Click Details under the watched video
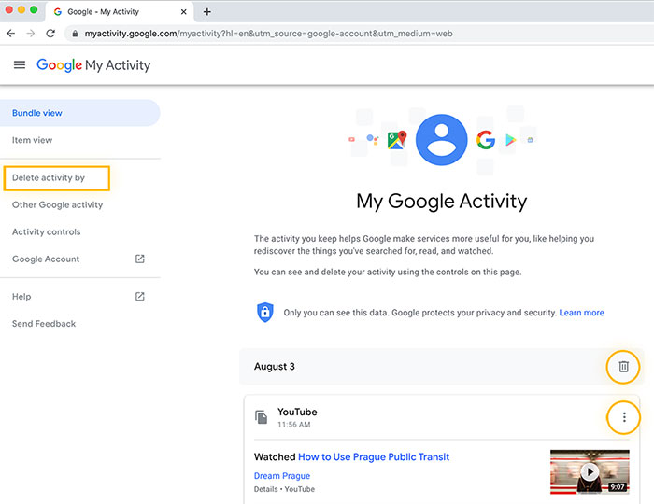 click(x=265, y=489)
